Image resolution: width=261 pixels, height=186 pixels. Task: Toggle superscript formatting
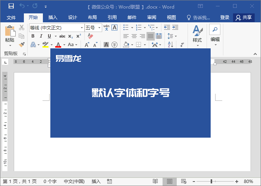[79, 36]
